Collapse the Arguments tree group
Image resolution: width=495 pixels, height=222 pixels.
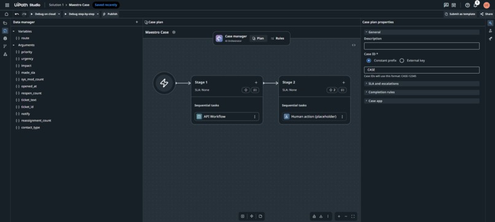coord(14,45)
